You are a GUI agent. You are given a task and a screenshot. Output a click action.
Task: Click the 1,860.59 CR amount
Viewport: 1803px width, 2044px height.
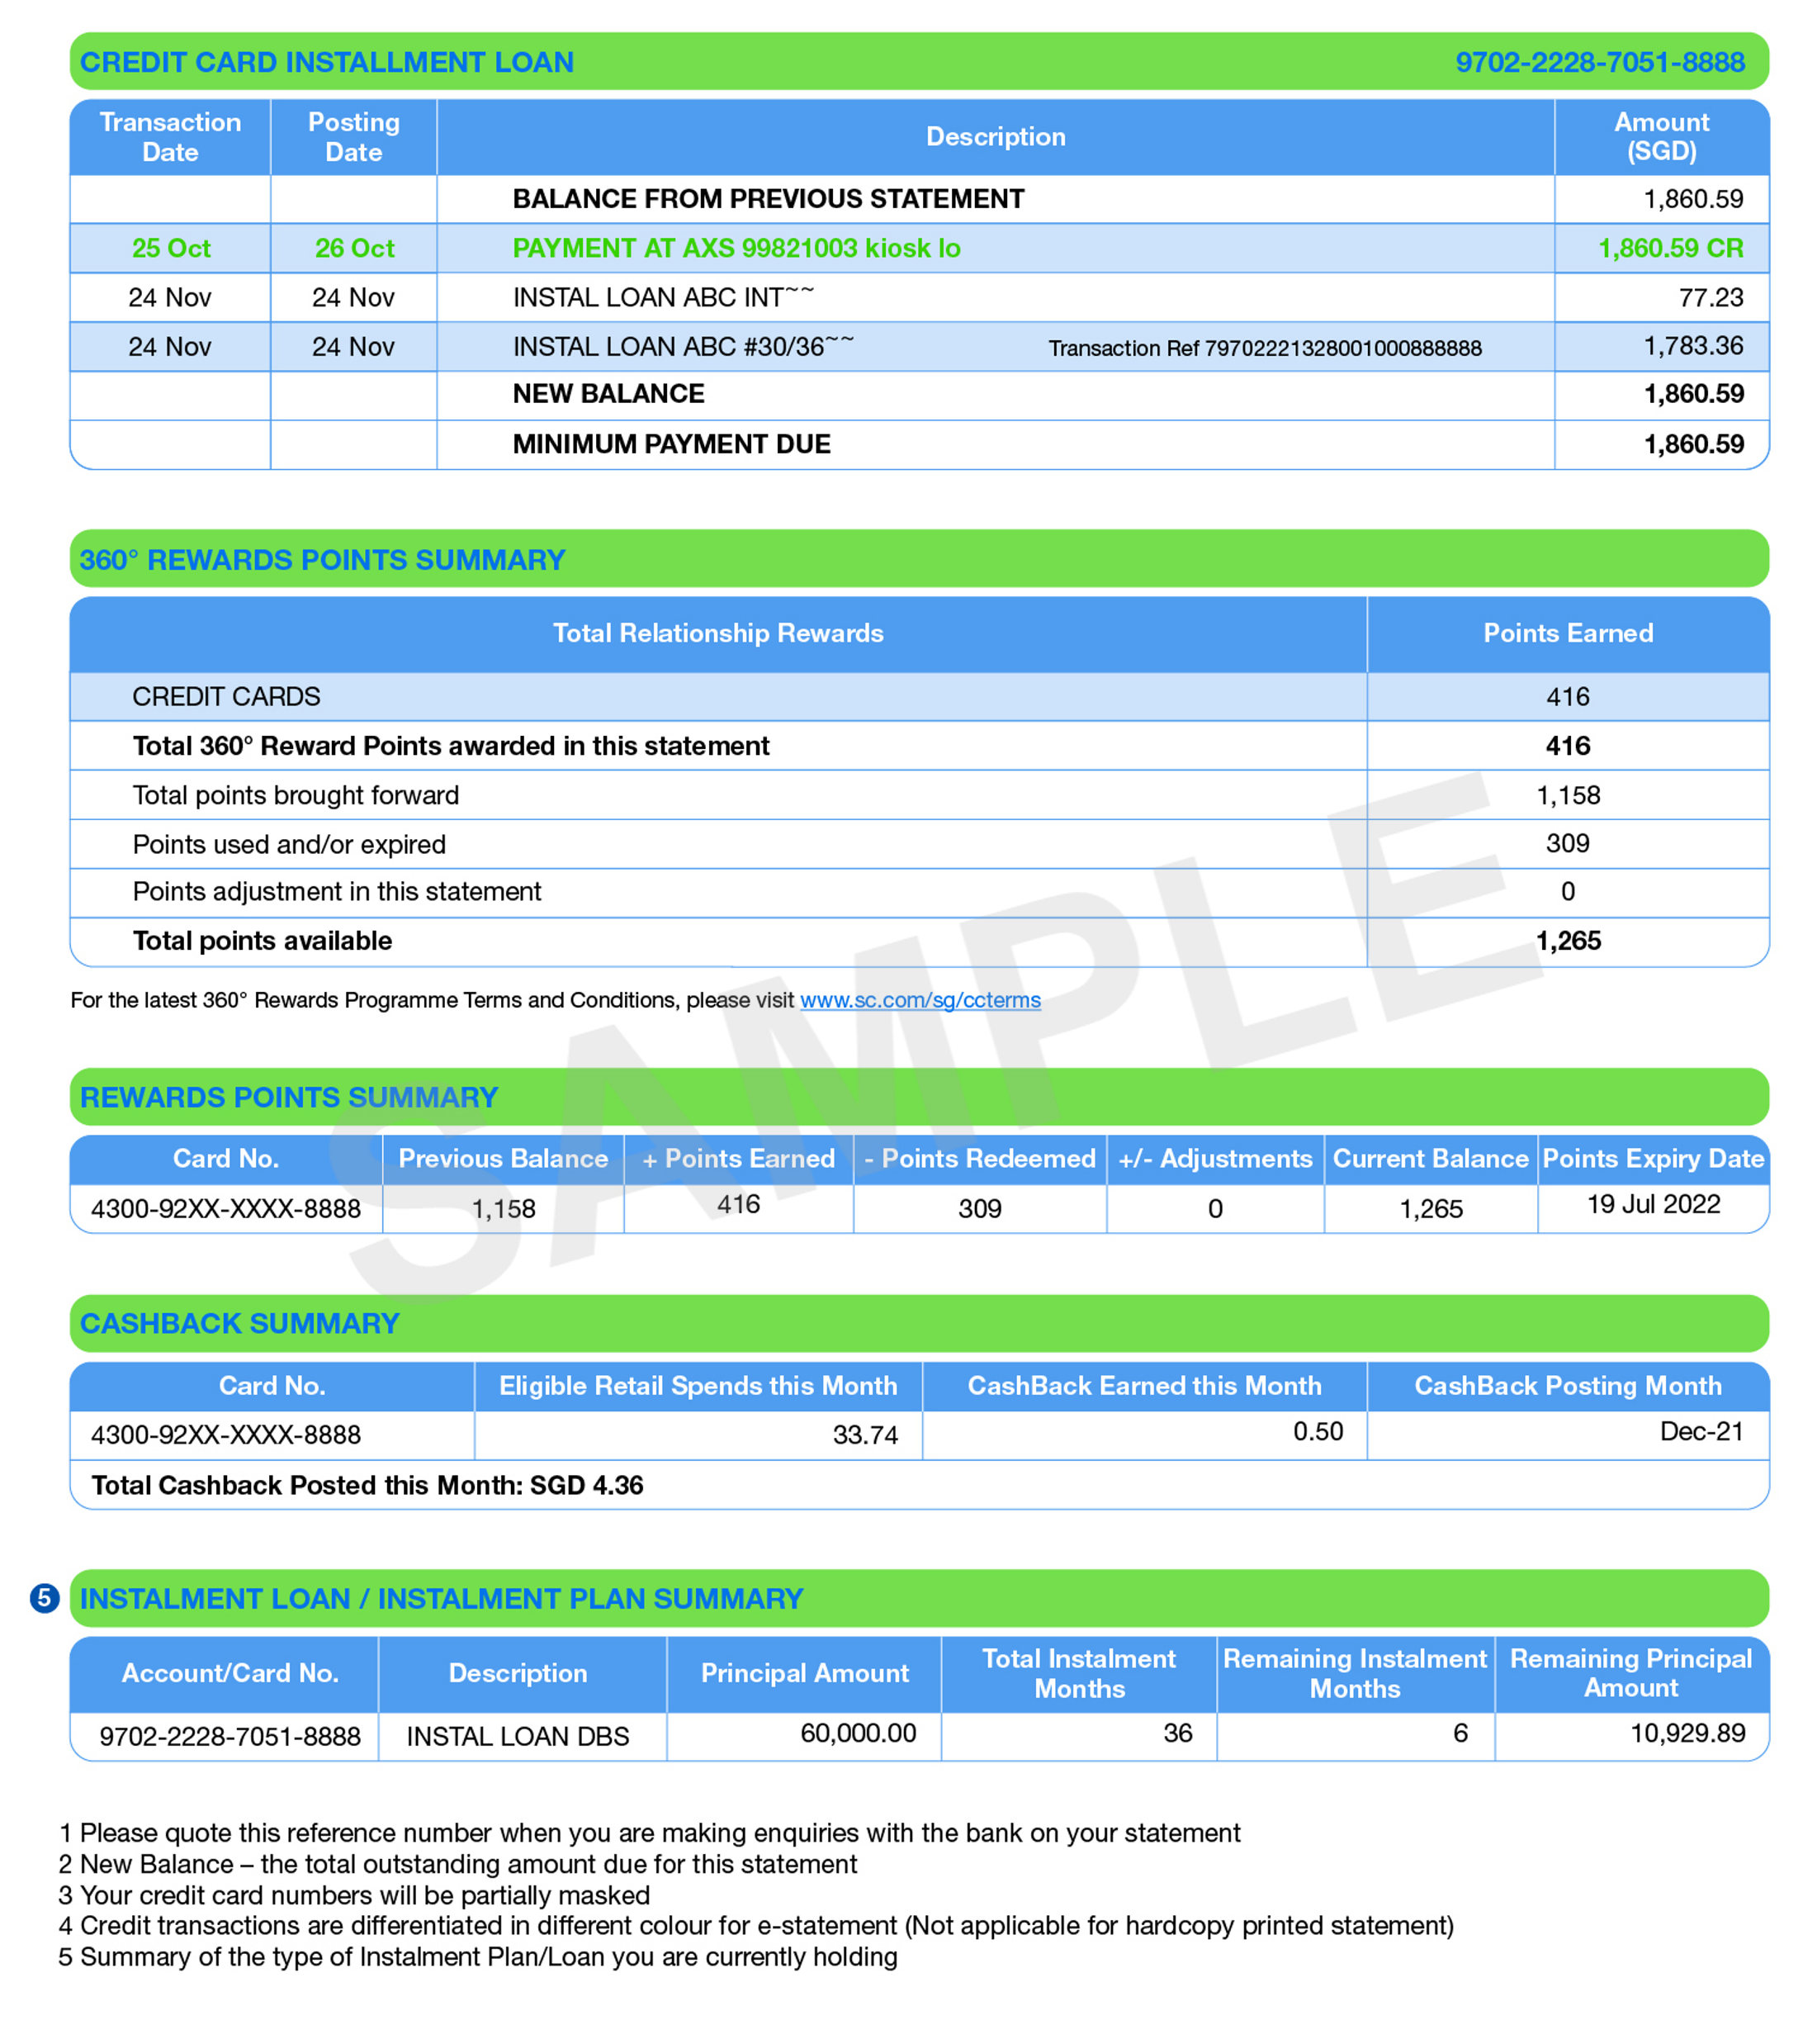point(1670,248)
